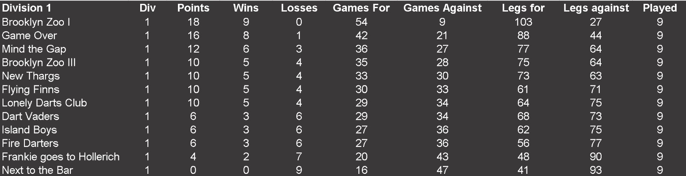
Task: Select the Played column header
Action: pyautogui.click(x=659, y=8)
